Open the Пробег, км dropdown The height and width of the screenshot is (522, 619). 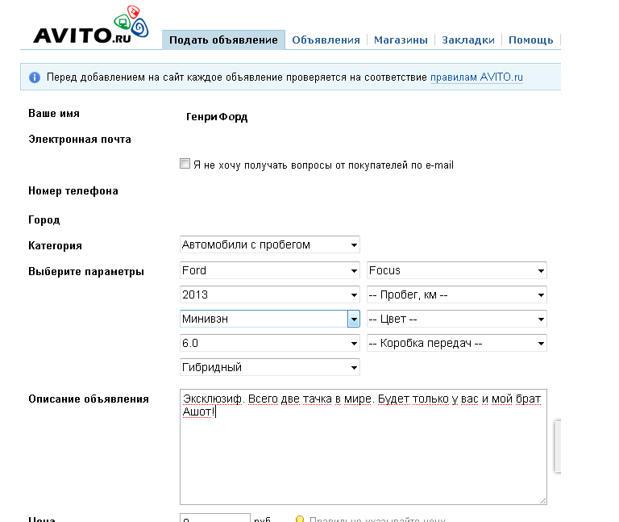tap(457, 294)
